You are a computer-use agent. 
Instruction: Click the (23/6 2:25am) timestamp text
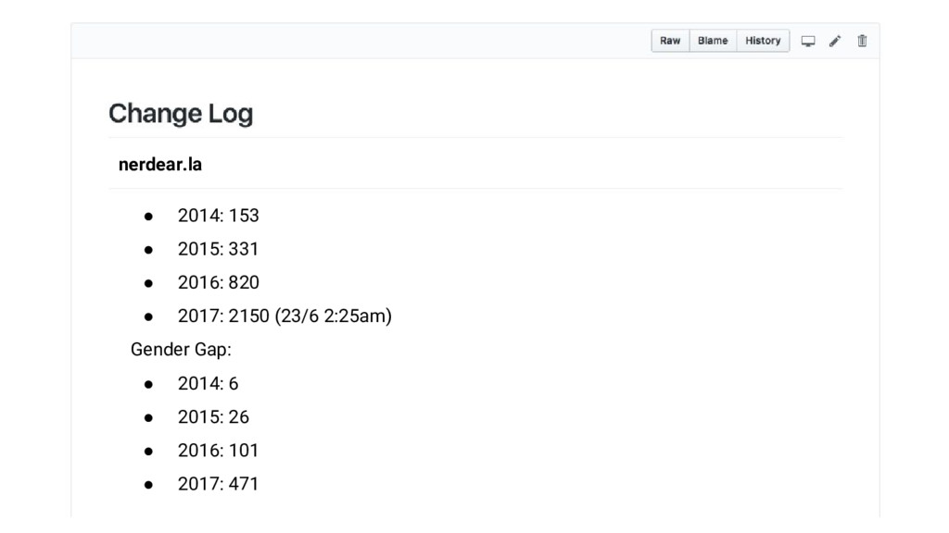pos(334,316)
